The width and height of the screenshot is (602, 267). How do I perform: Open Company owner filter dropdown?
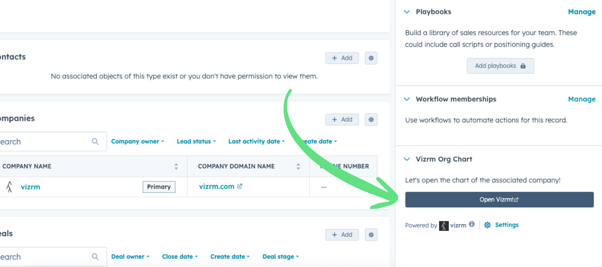click(138, 141)
